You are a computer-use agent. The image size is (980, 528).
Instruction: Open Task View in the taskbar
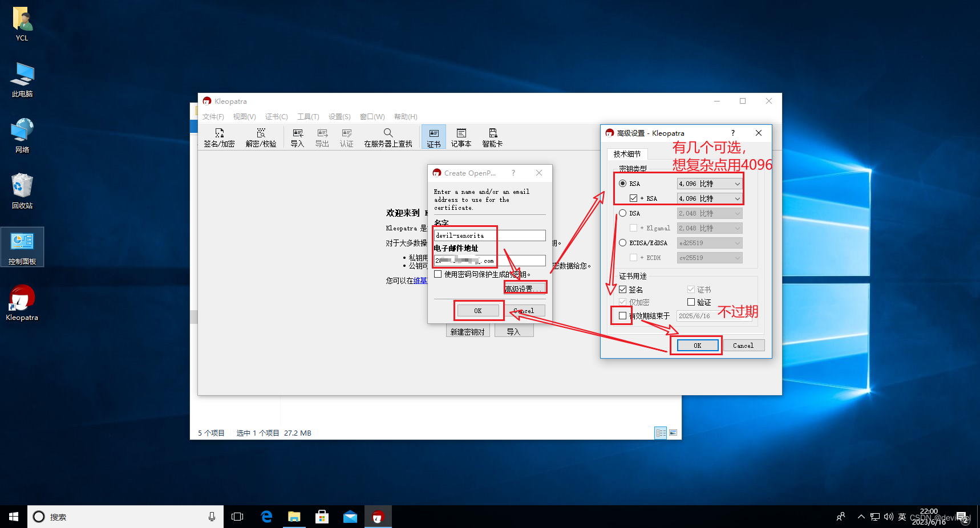click(237, 517)
